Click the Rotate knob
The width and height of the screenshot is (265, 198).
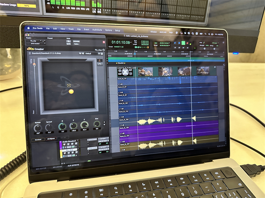(38, 128)
